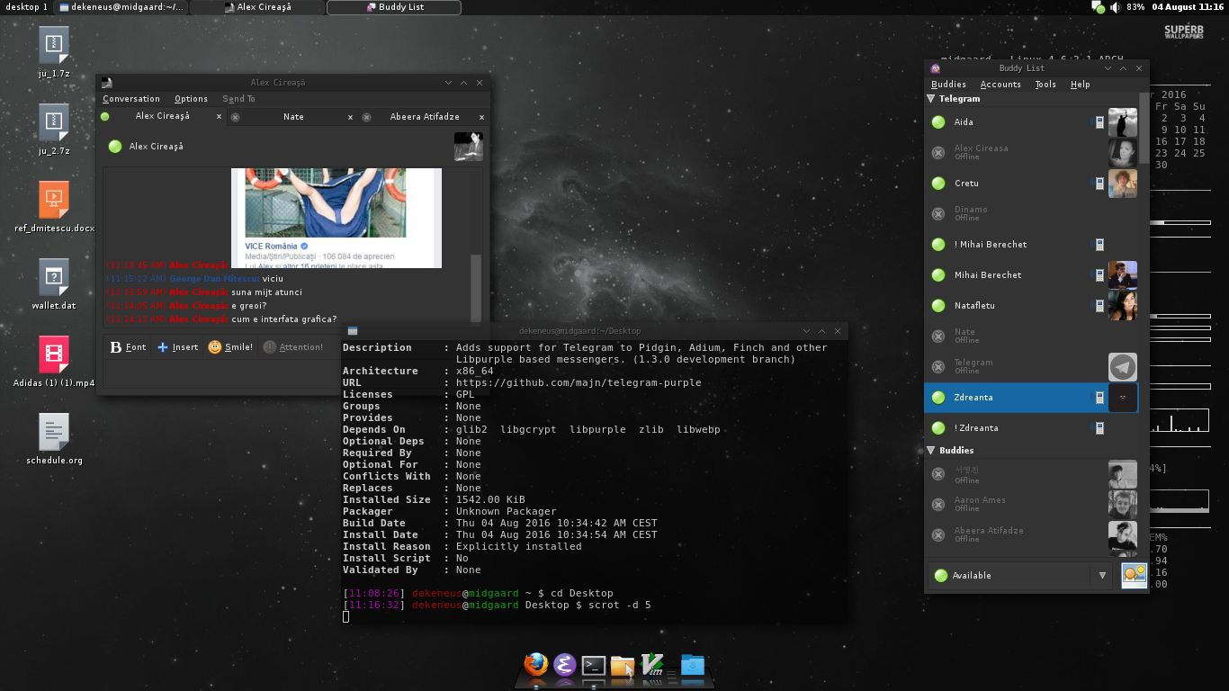Open the Smile! emoticon picker

click(230, 347)
